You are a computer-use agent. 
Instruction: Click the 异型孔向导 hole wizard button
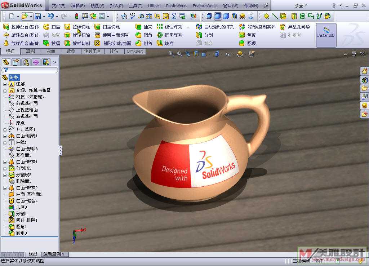point(295,27)
